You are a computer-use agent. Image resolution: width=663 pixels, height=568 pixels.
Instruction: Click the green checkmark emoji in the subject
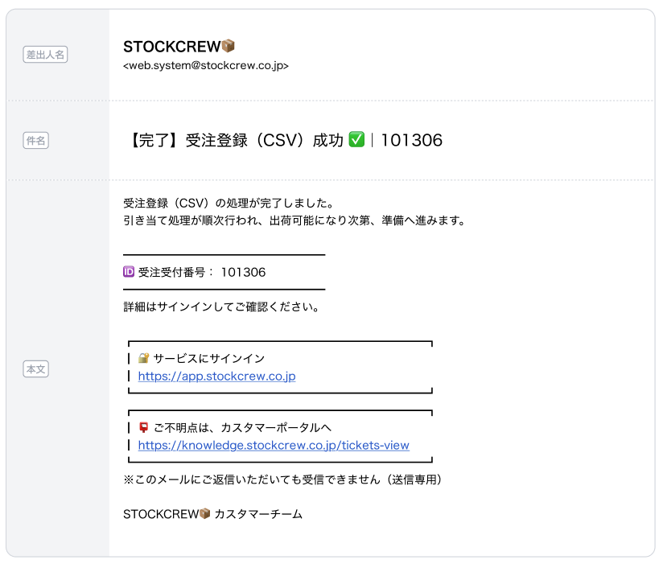357,141
